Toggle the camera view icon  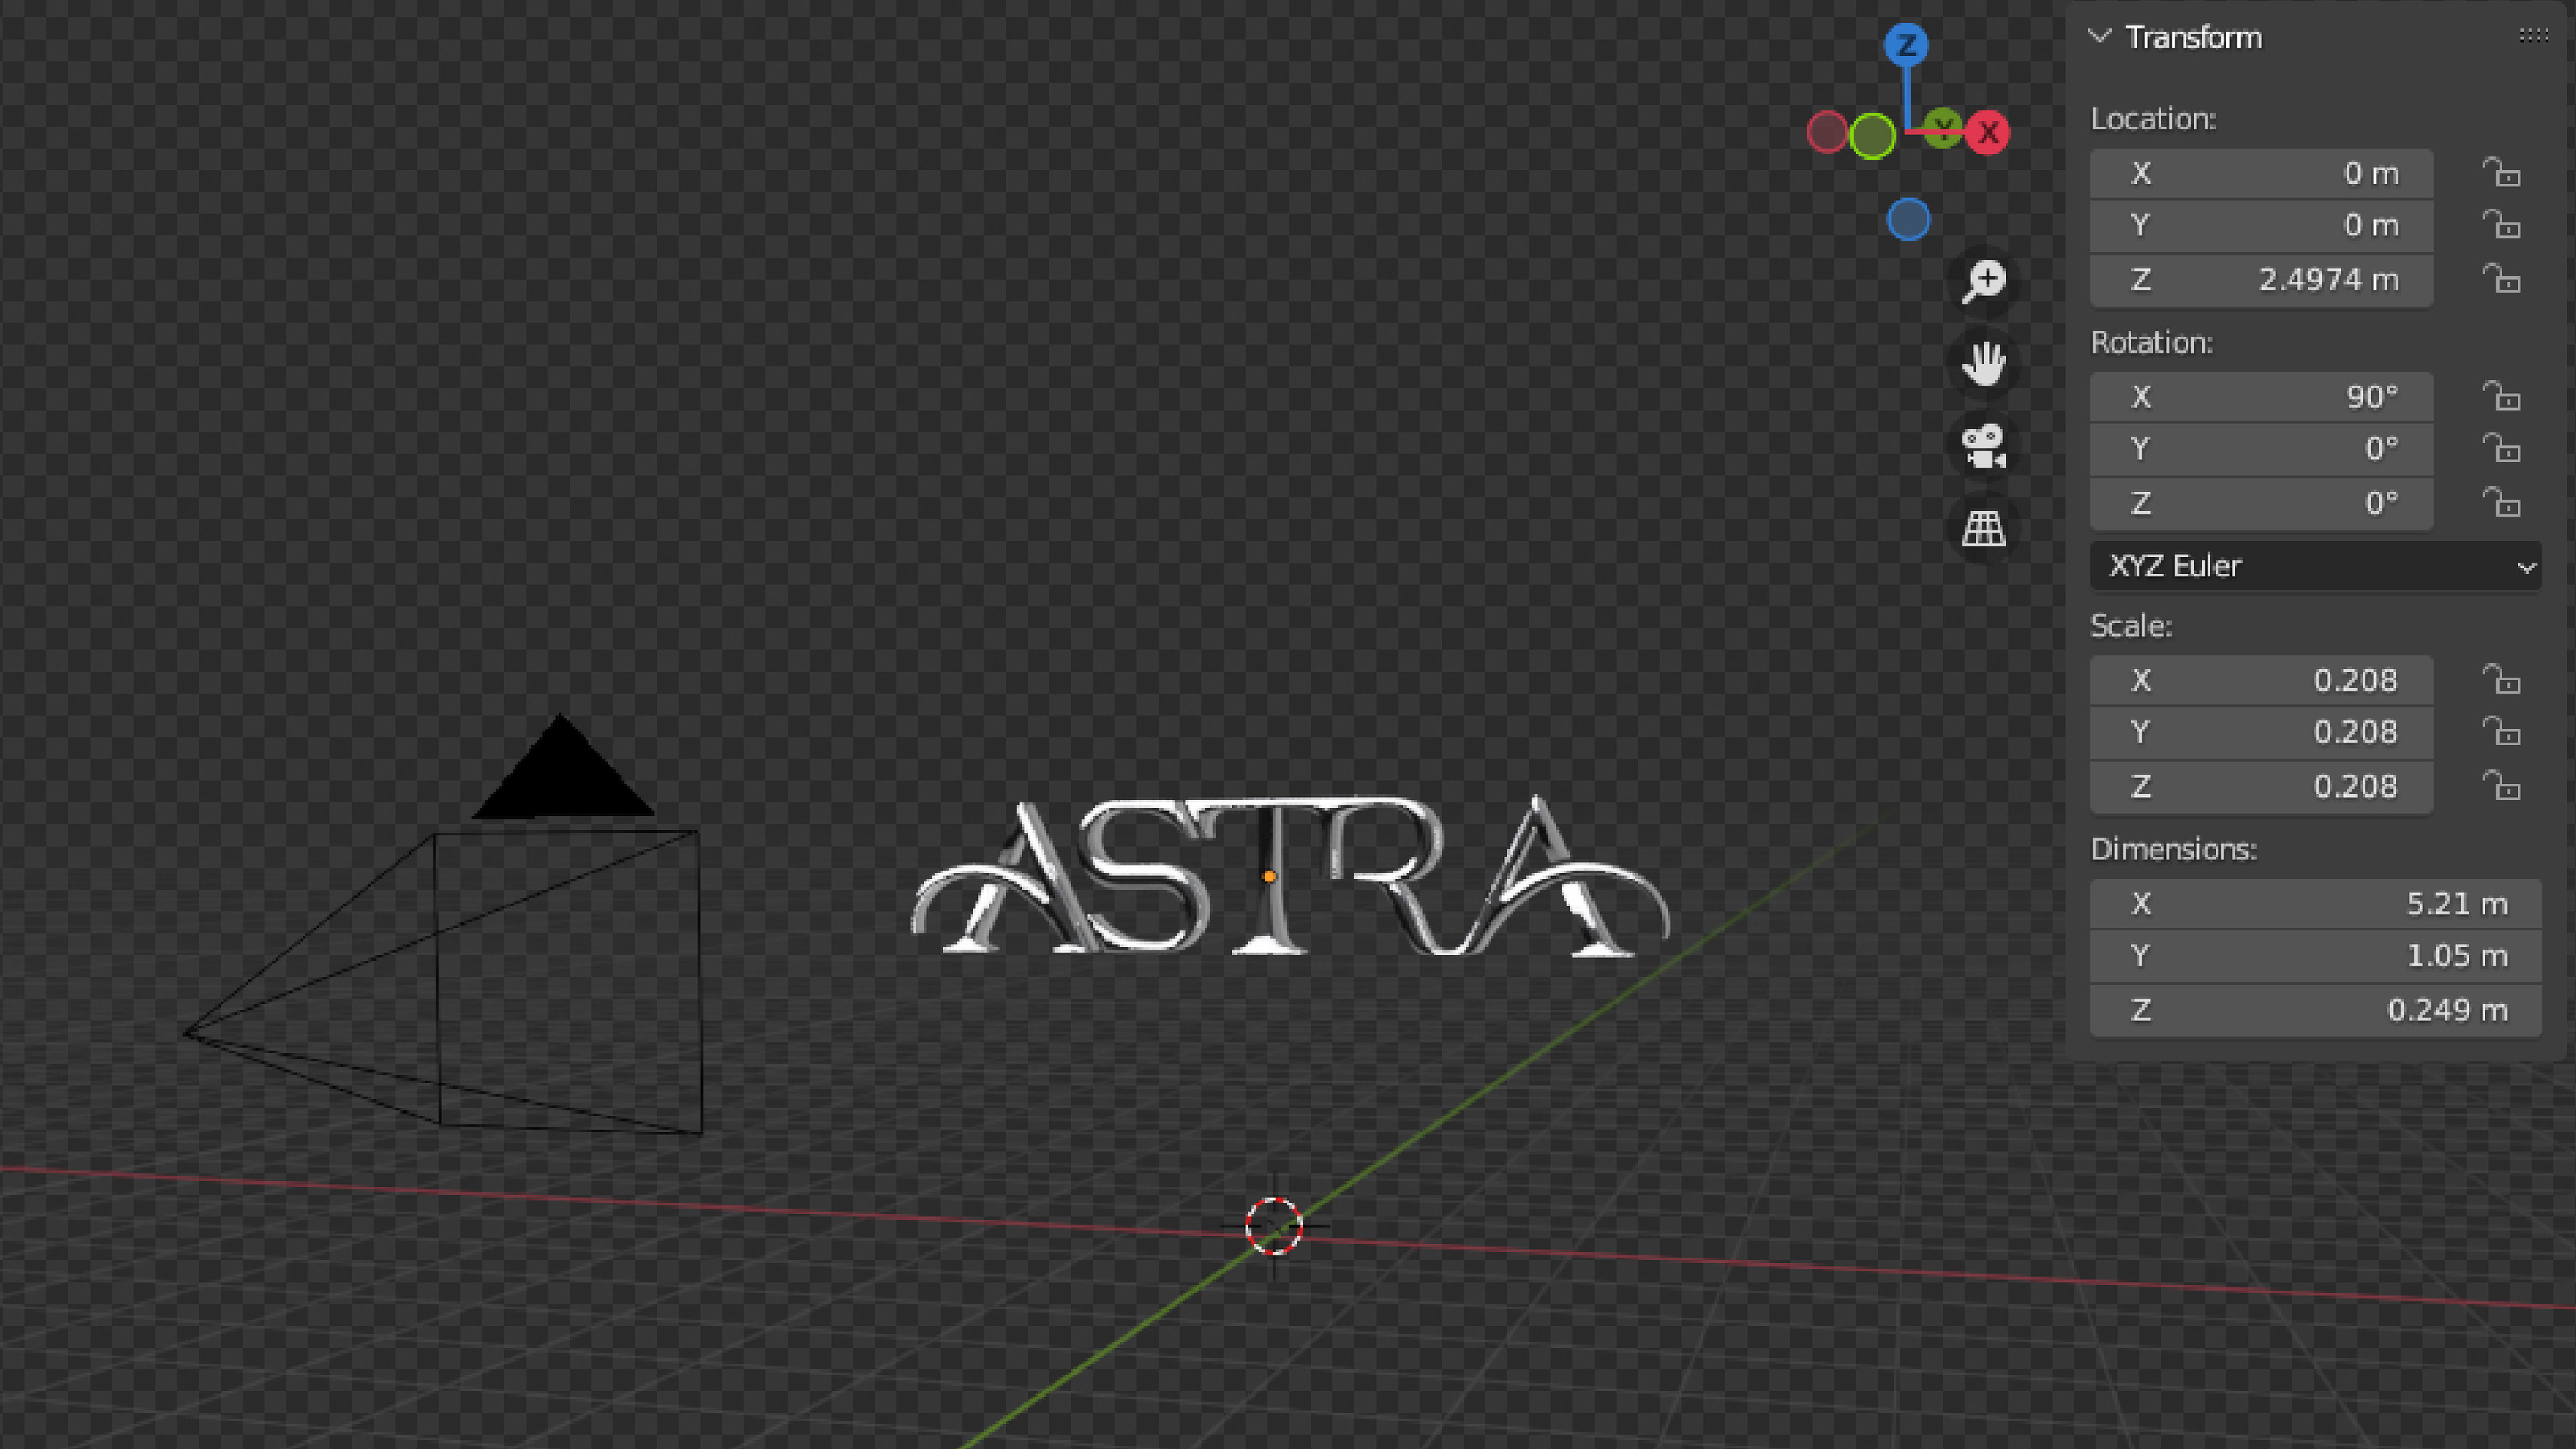click(x=1984, y=446)
